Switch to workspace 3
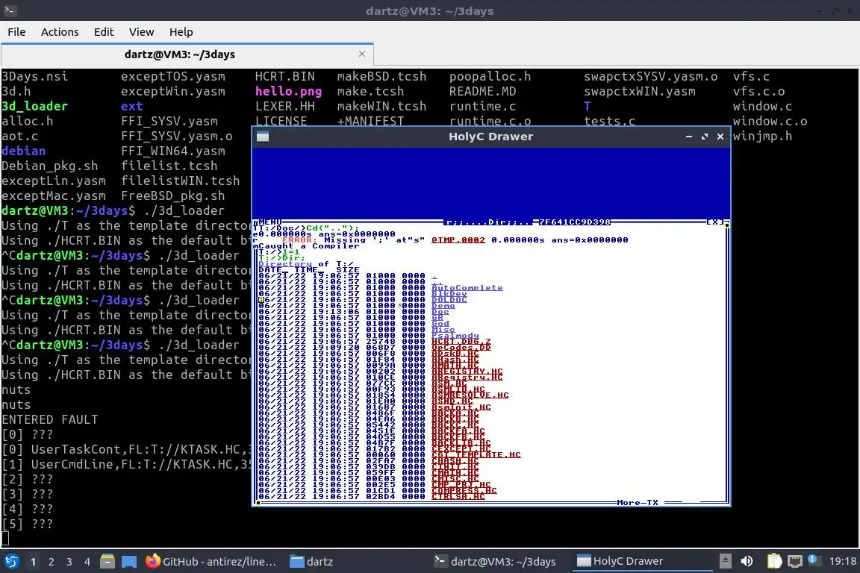The height and width of the screenshot is (573, 860). (x=69, y=562)
